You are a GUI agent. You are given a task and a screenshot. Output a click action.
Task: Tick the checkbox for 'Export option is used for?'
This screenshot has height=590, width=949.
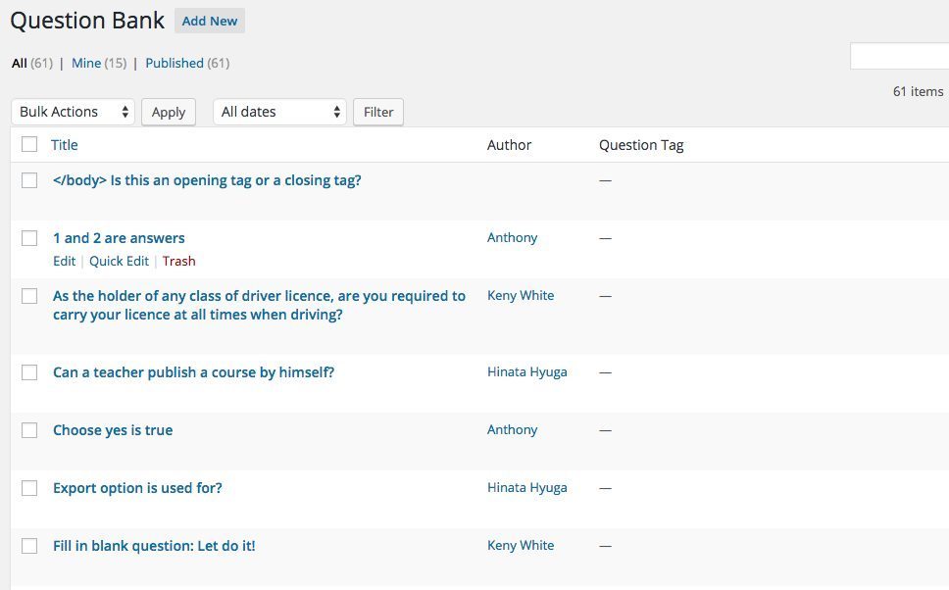29,488
